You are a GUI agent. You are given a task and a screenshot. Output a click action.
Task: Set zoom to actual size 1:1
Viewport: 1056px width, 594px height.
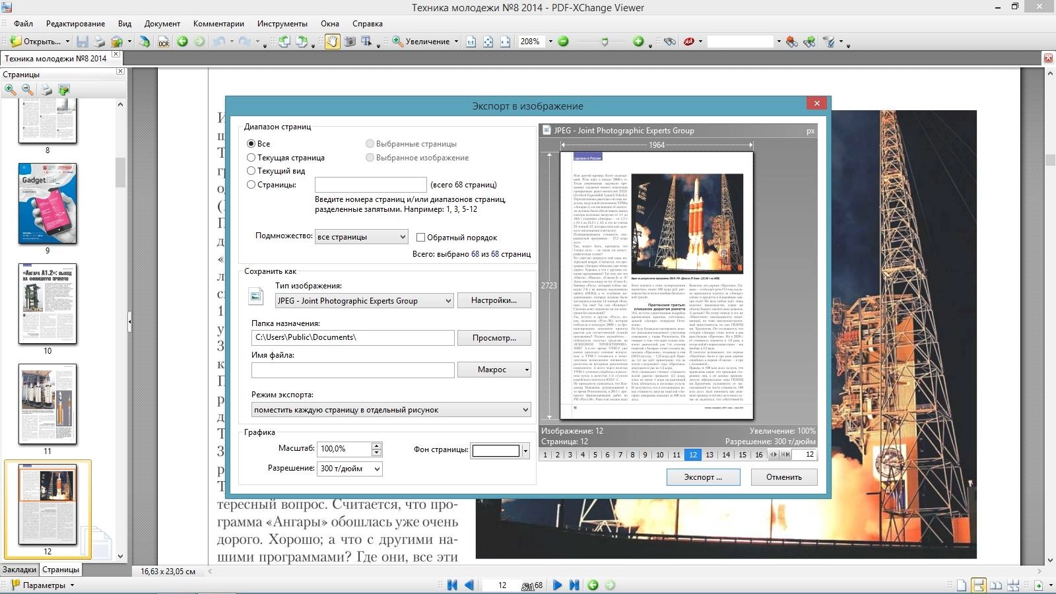471,42
